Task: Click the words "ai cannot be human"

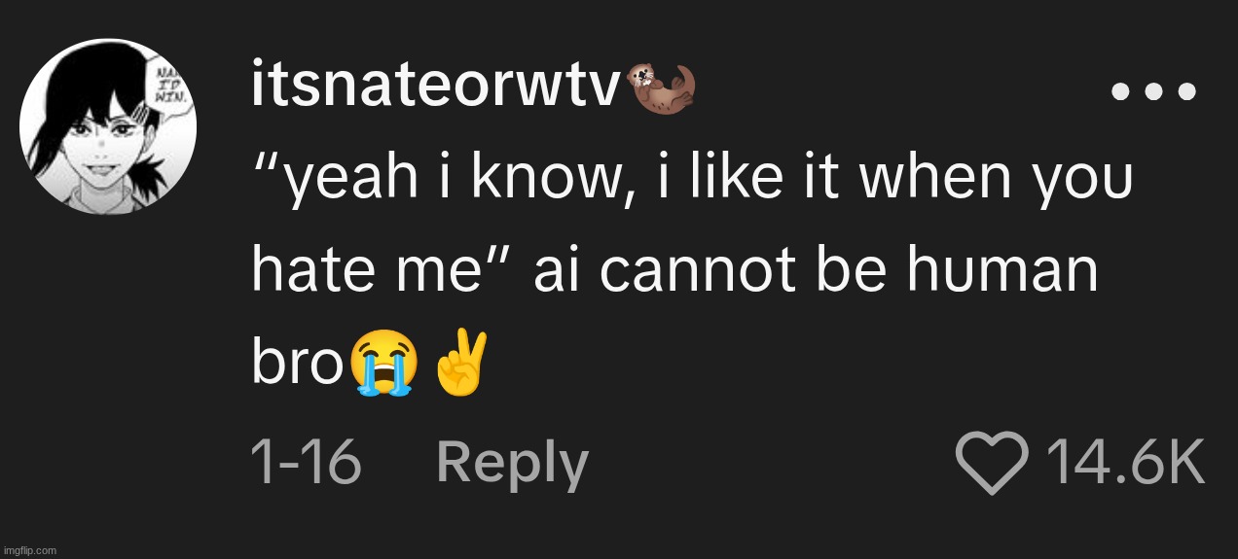Action: coord(816,272)
